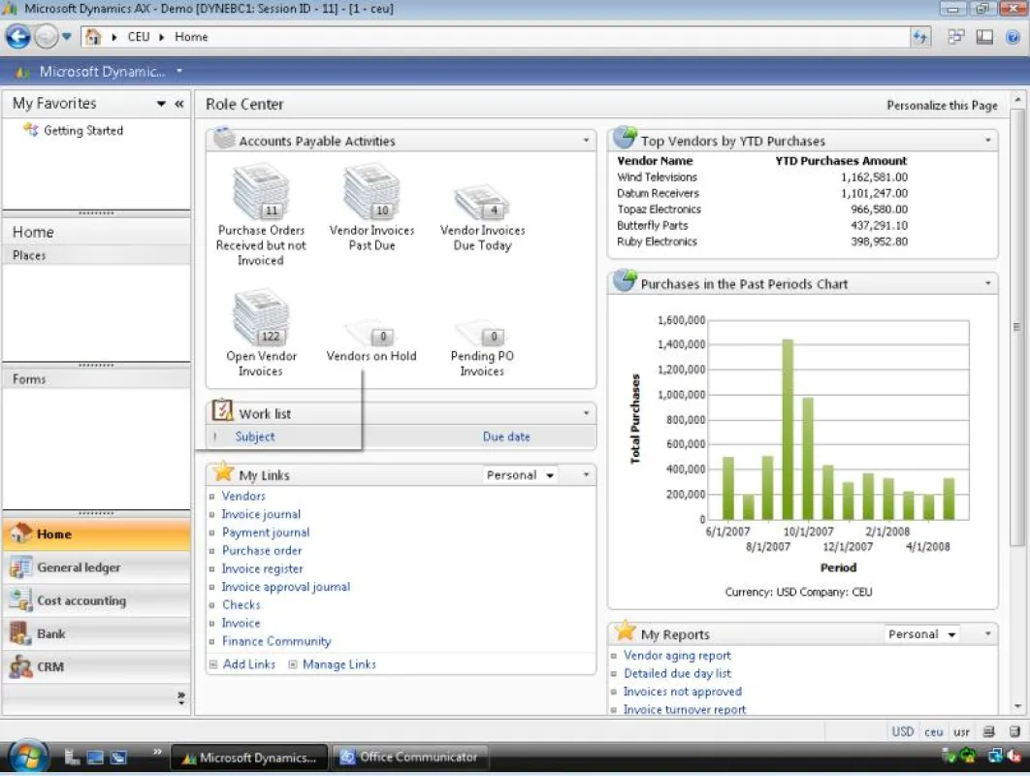Open the Invoice approval journal link
1030x776 pixels.
286,586
